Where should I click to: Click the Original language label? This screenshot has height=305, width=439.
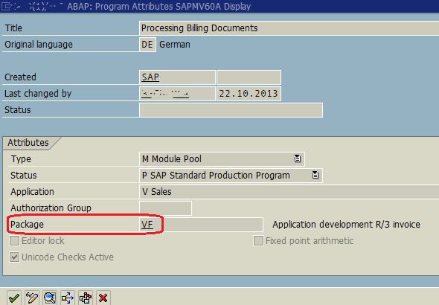coord(39,45)
